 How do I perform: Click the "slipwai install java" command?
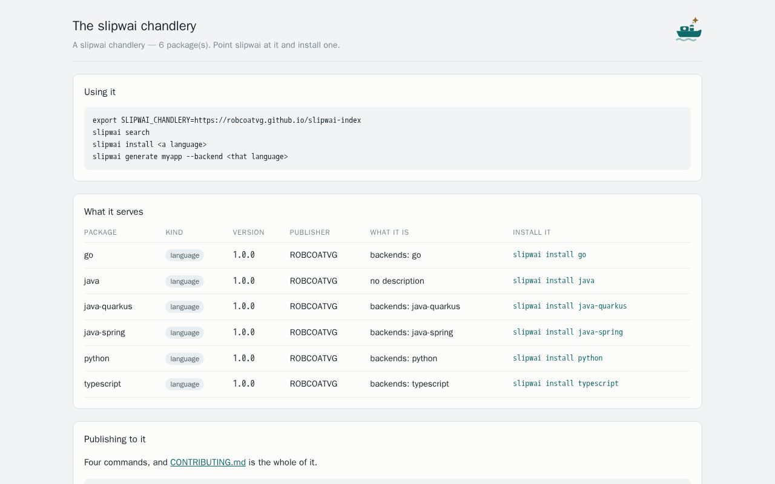tap(553, 281)
